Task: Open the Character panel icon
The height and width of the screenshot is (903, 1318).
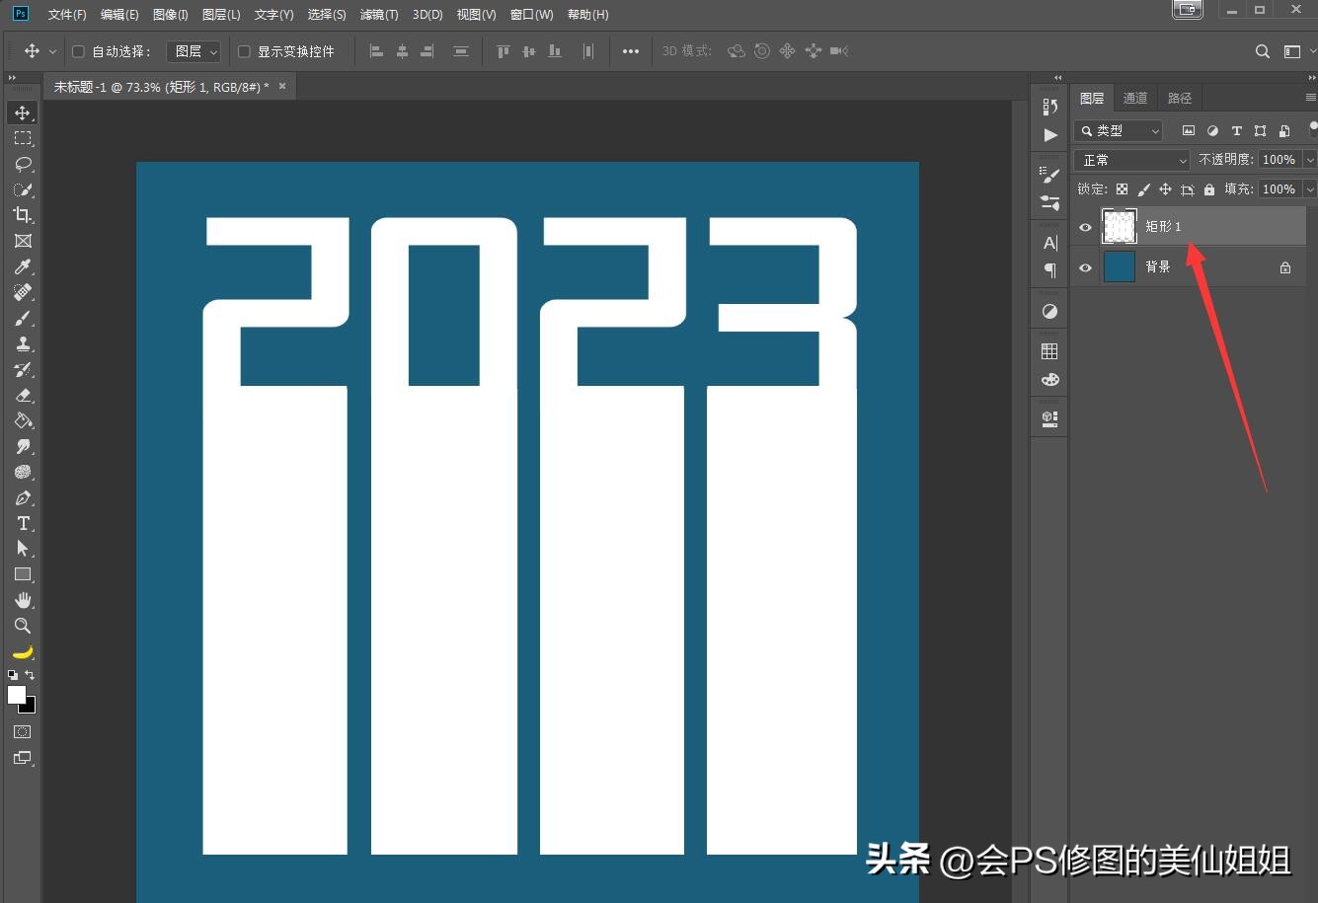Action: click(1049, 243)
